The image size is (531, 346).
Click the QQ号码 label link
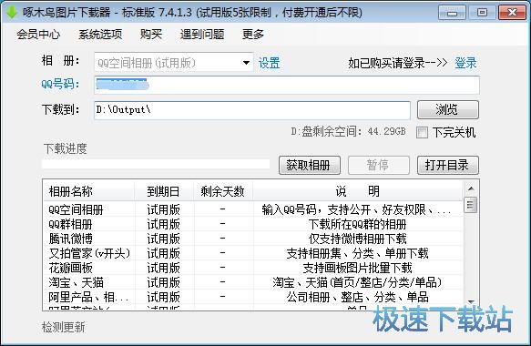pyautogui.click(x=60, y=84)
